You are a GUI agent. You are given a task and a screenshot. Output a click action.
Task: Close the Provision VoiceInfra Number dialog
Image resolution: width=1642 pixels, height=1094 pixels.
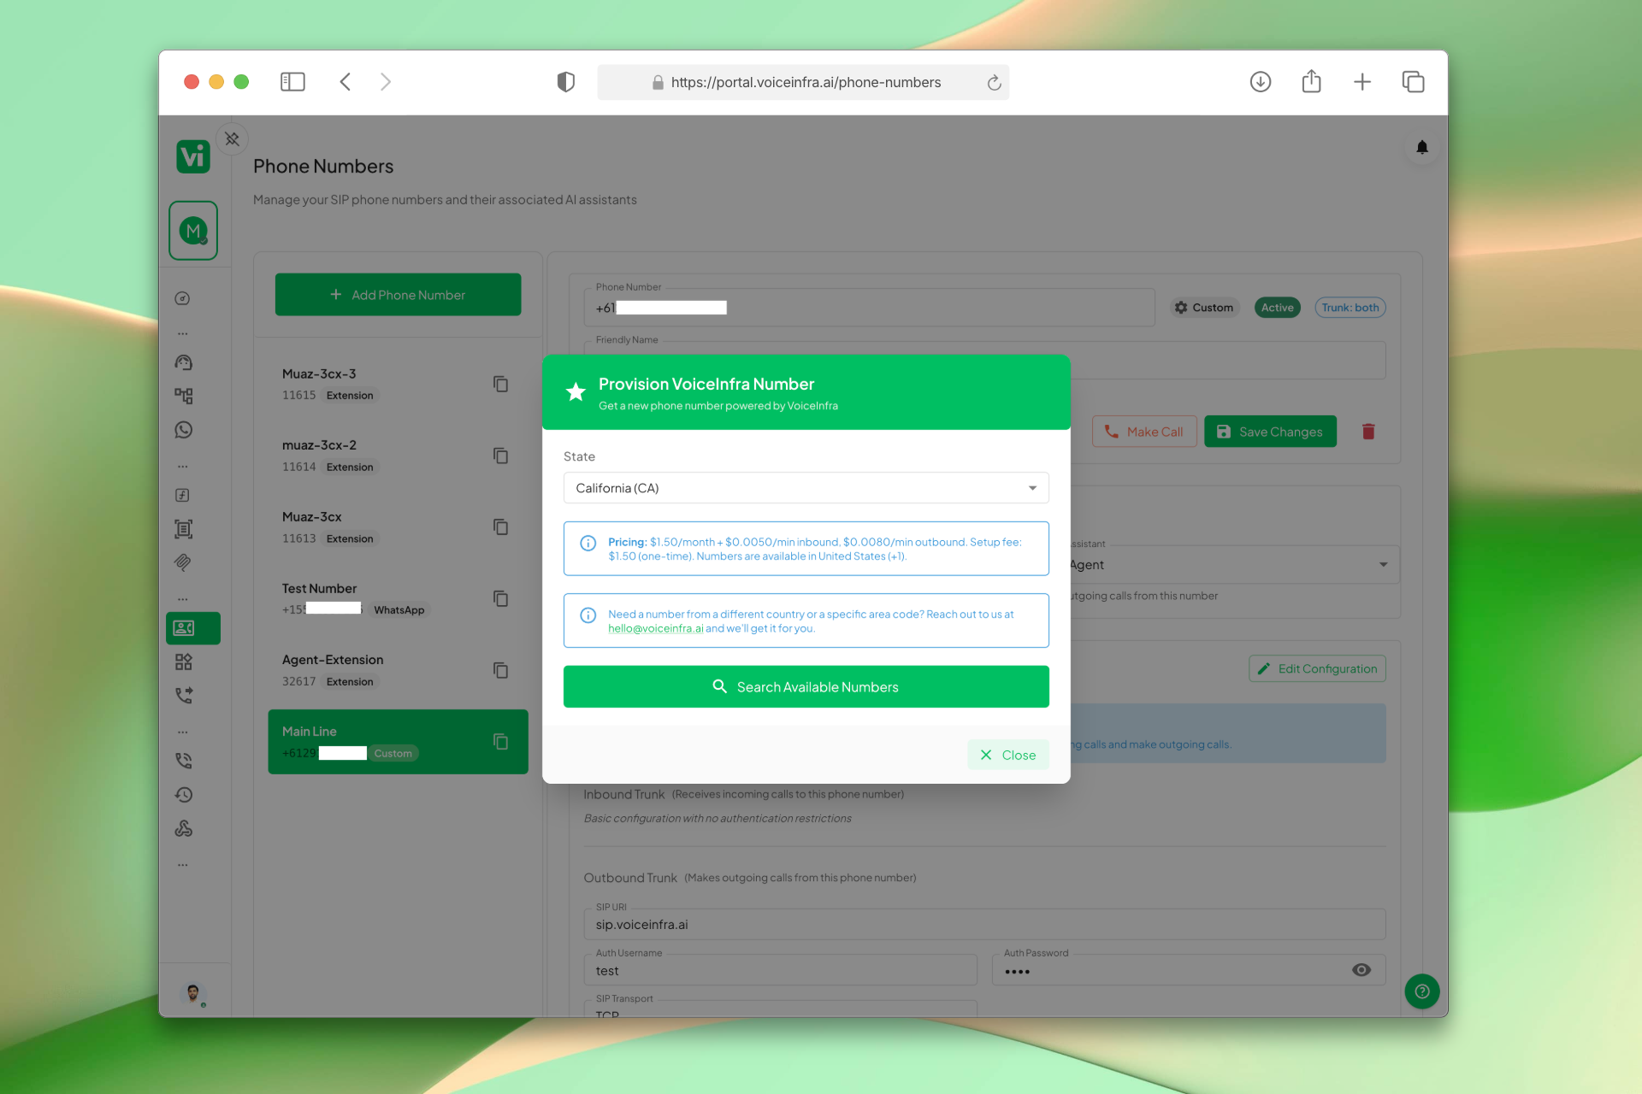coord(1008,755)
